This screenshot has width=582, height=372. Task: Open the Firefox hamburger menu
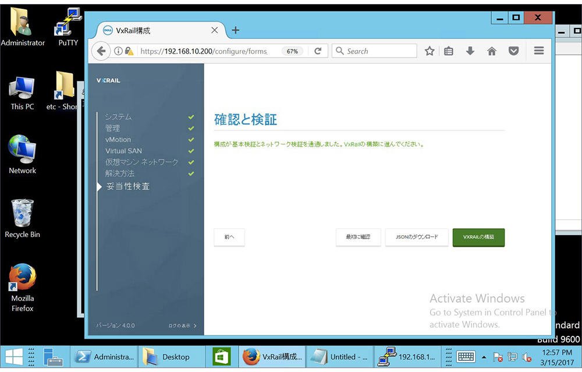tap(539, 51)
